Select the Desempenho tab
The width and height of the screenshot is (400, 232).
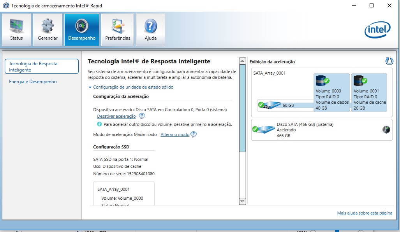(x=82, y=30)
